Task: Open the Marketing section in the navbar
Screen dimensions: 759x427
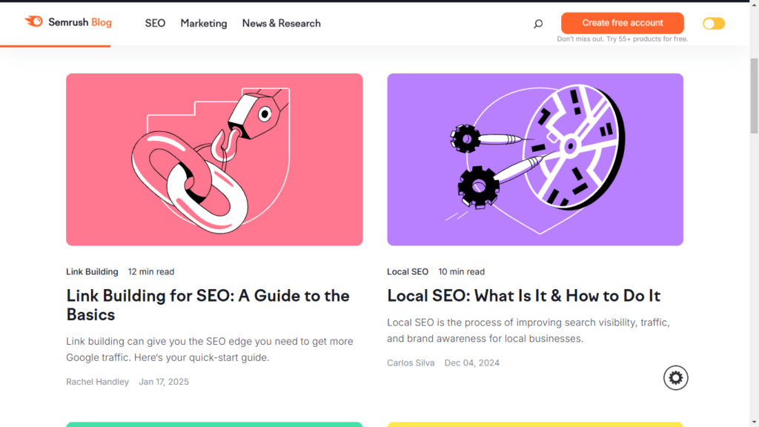Action: [203, 23]
